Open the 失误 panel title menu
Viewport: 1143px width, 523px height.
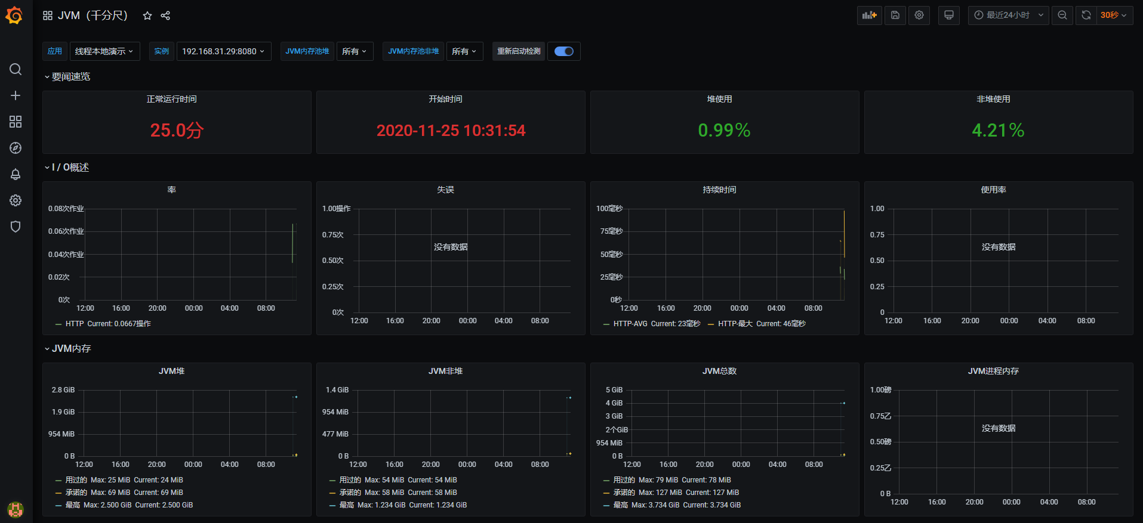[446, 190]
